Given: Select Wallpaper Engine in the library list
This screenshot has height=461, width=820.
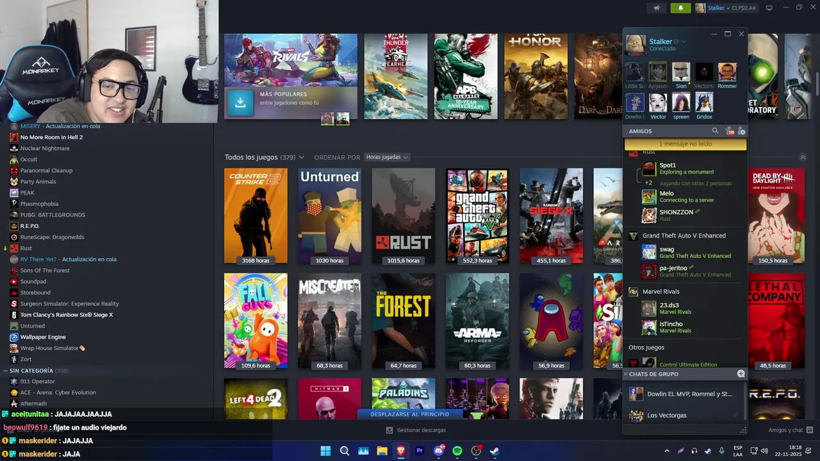Looking at the screenshot, I should (43, 337).
